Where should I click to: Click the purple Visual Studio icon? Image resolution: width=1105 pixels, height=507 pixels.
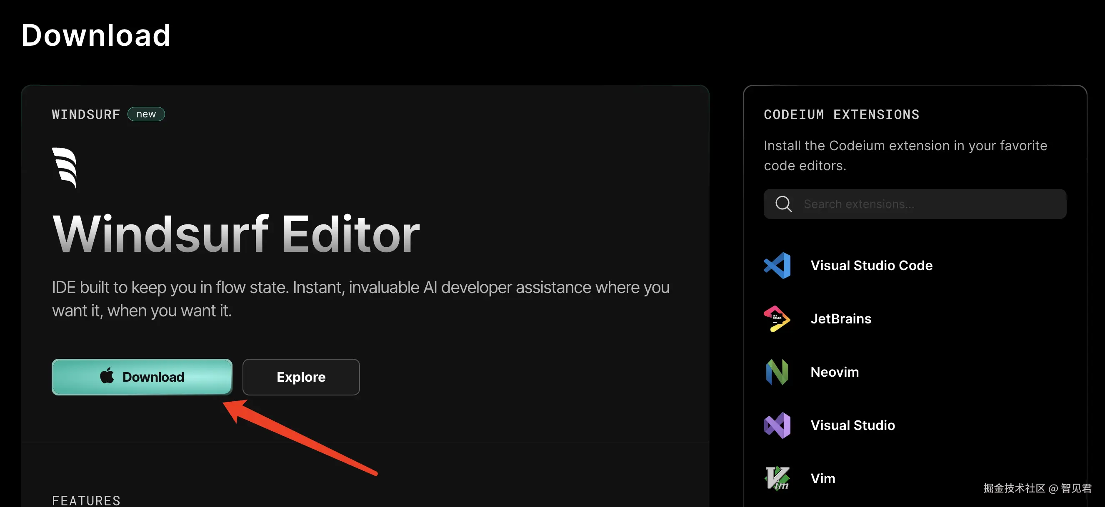pos(777,425)
